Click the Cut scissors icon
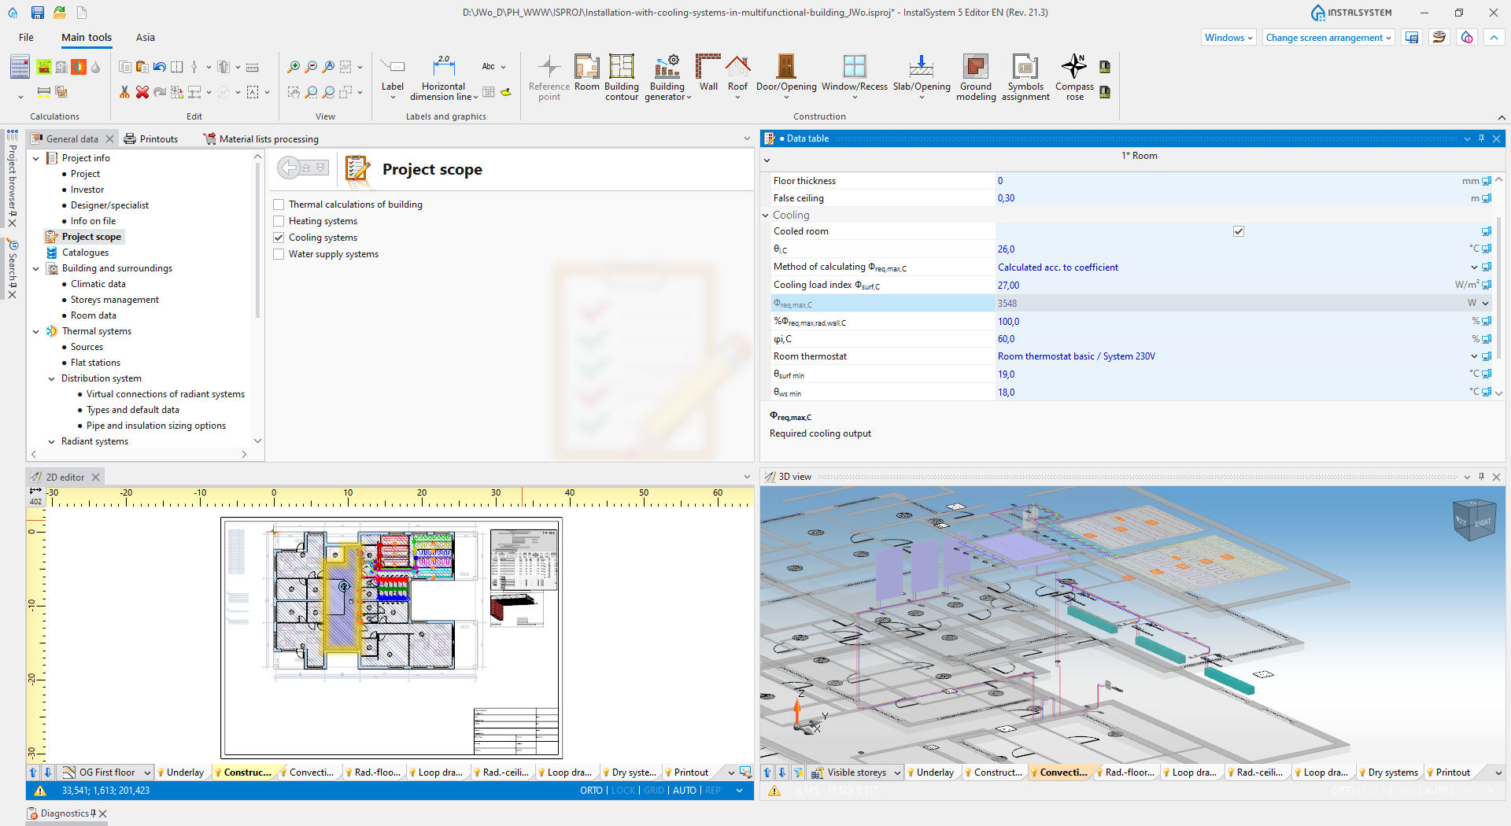 point(124,92)
